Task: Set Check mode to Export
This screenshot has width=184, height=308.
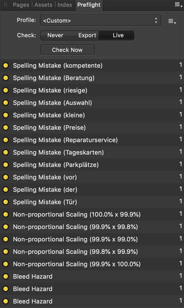Action: click(x=87, y=35)
